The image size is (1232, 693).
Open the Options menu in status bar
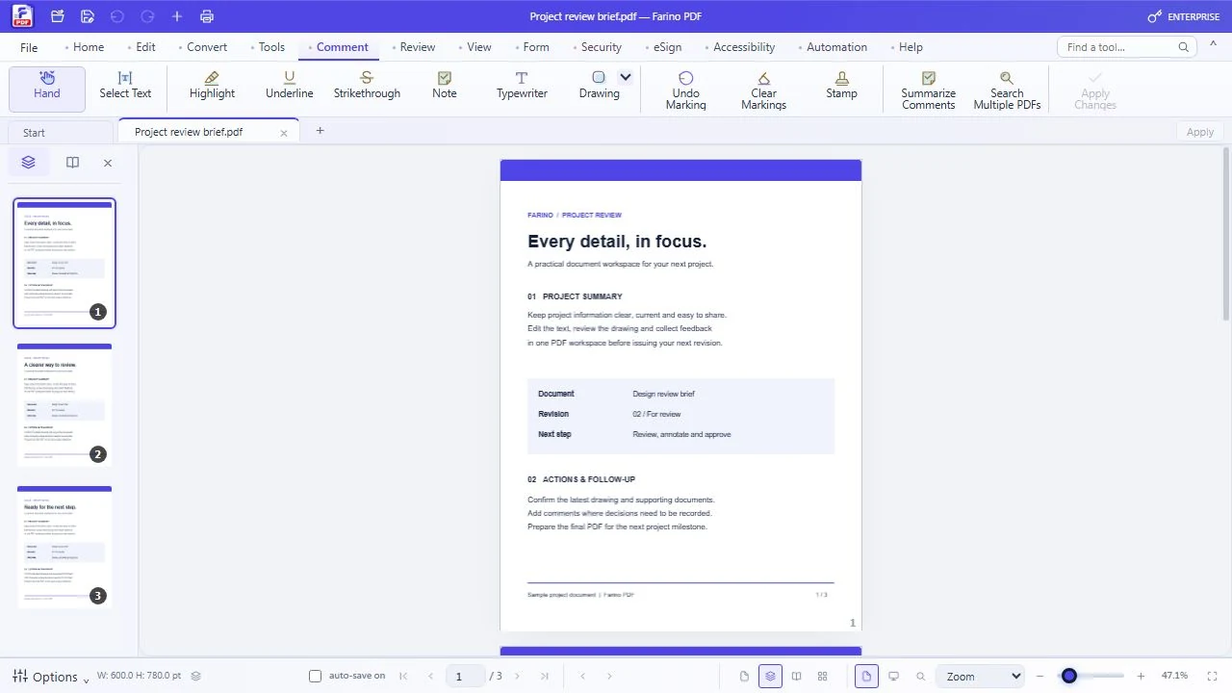point(50,677)
